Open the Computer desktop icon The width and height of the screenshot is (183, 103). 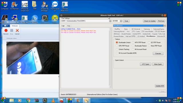point(5,5)
